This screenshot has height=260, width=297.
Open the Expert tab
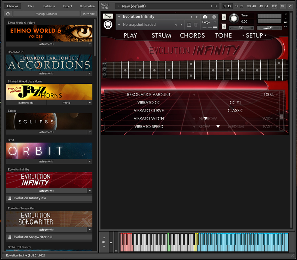tap(68, 6)
